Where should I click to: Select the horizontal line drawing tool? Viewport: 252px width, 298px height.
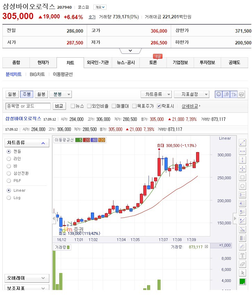(242, 151)
